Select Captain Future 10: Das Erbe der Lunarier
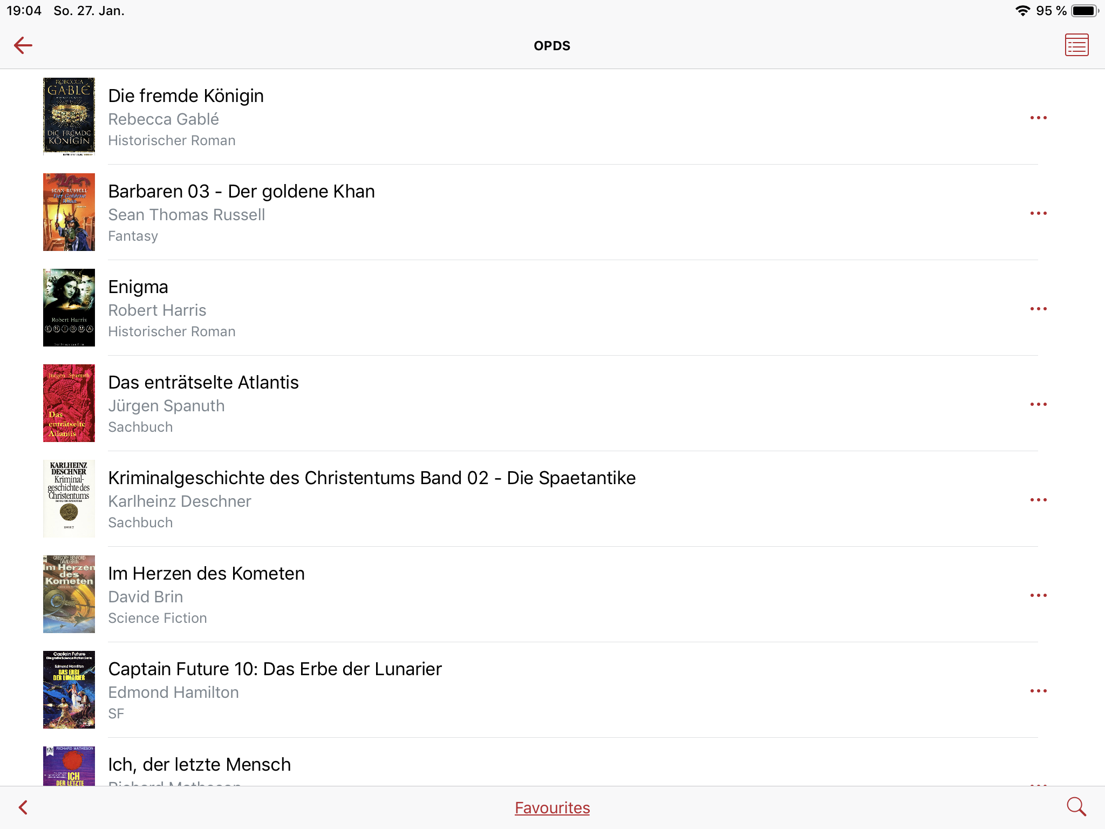This screenshot has height=829, width=1105. pyautogui.click(x=275, y=669)
